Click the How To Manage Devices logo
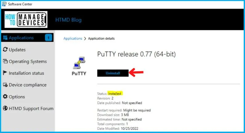Viewport: 245px width, 133px height. click(26, 19)
